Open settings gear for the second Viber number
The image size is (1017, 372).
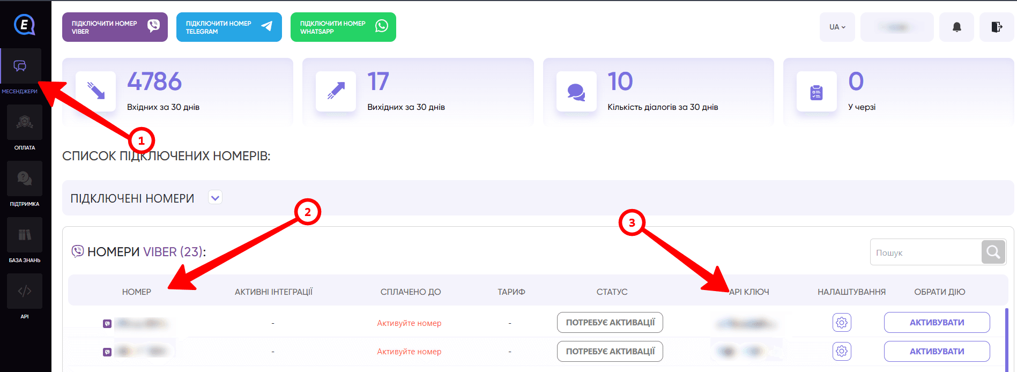click(x=842, y=351)
